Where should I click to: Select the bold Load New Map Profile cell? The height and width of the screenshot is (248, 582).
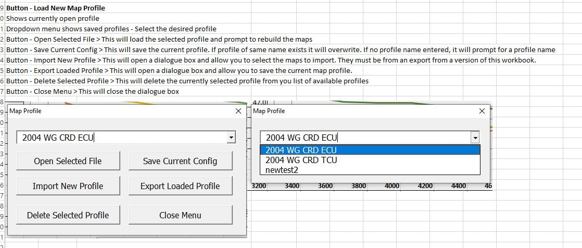[x=56, y=8]
